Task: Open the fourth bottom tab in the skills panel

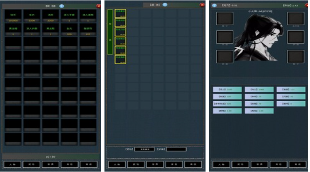Action: [x=174, y=164]
